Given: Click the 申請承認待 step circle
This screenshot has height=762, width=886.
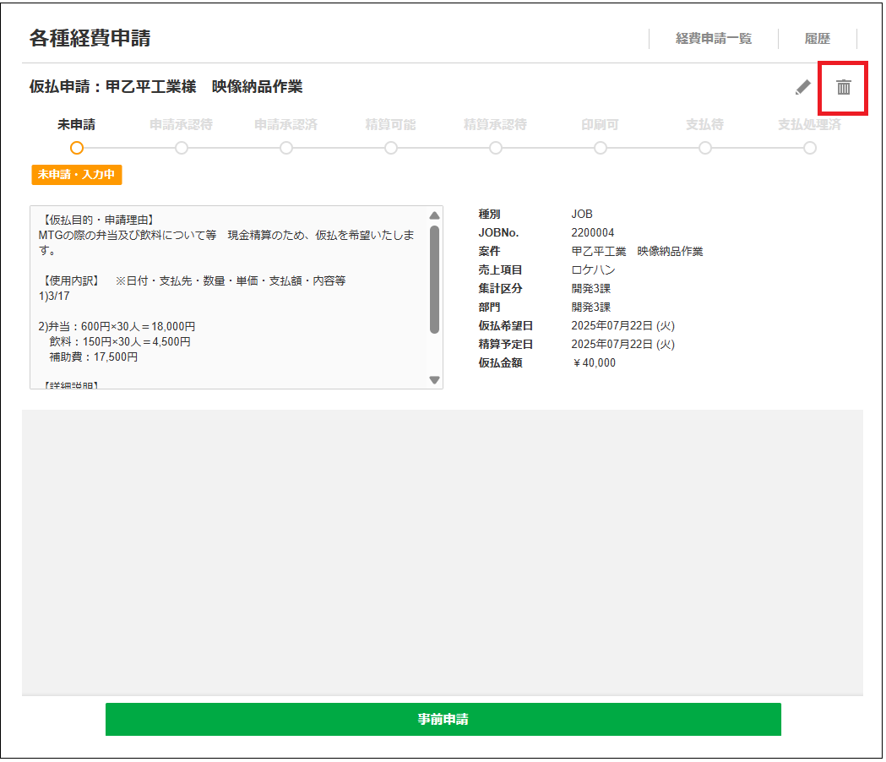Looking at the screenshot, I should click(x=182, y=148).
